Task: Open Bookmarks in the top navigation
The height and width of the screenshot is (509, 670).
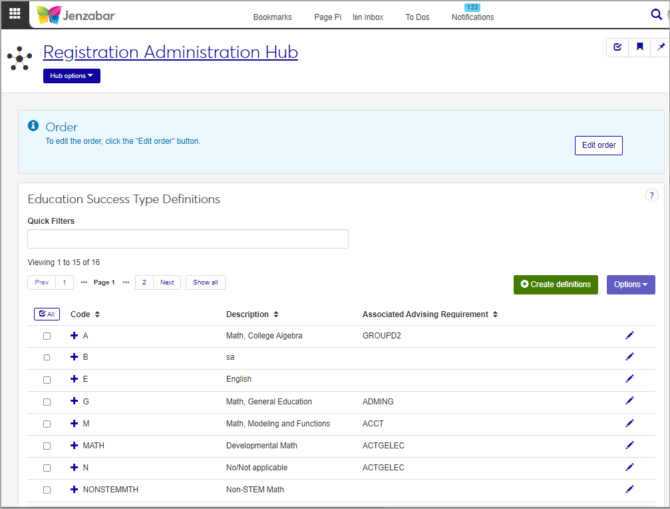Action: (x=272, y=17)
